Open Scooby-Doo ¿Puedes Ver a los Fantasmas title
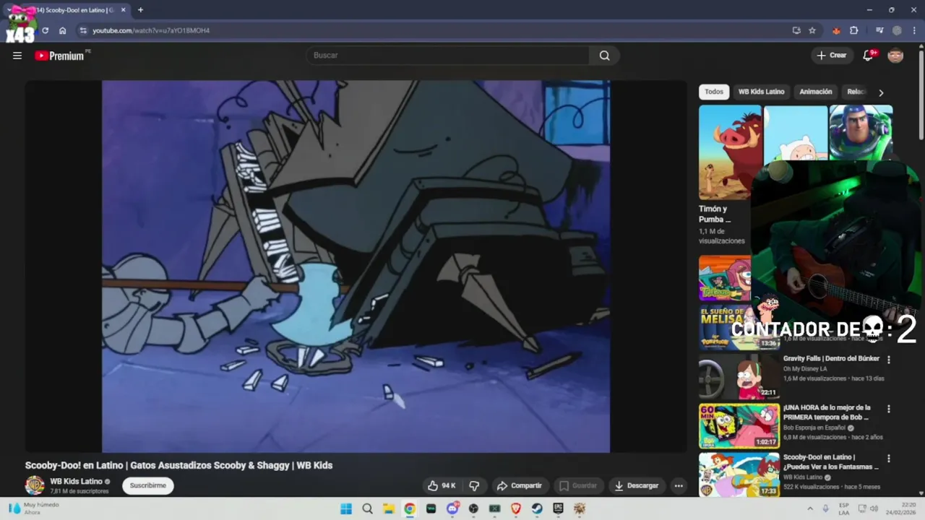 click(x=831, y=461)
